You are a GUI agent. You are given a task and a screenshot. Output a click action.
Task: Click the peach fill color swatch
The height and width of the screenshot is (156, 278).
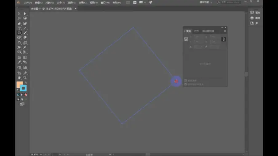click(19, 84)
